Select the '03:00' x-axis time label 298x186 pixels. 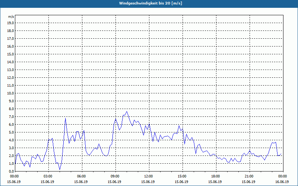pos(49,176)
